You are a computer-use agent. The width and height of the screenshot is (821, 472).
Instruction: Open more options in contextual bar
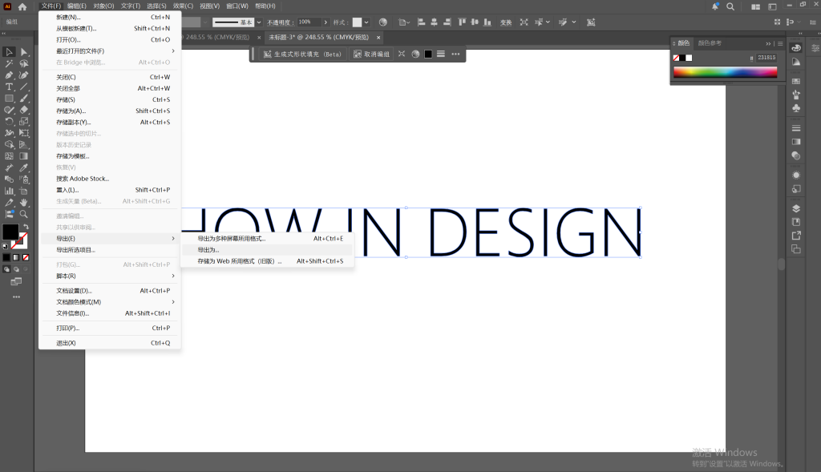coord(455,54)
